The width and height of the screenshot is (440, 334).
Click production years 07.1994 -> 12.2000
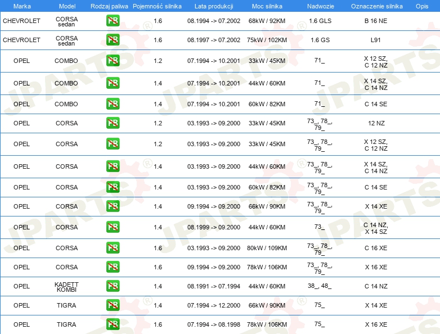click(x=214, y=305)
